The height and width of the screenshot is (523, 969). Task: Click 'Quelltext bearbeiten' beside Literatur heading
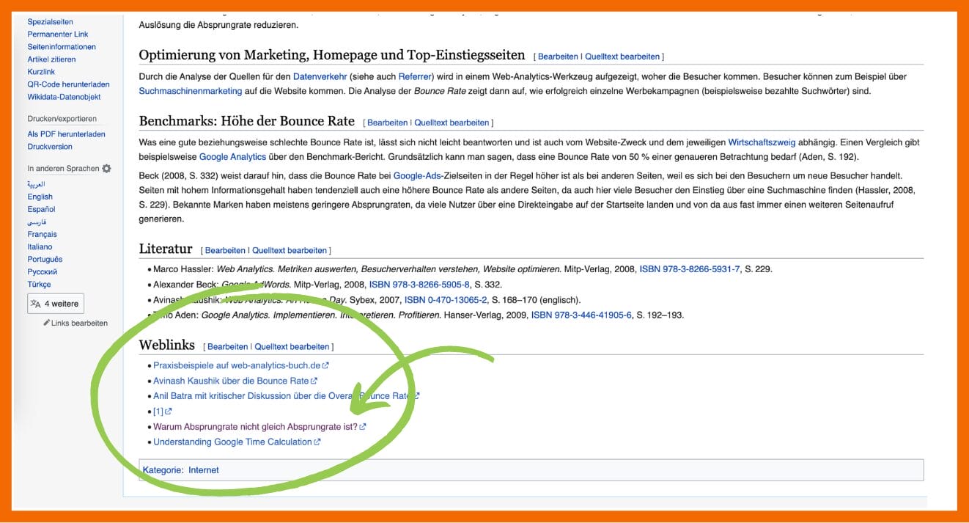click(x=290, y=250)
